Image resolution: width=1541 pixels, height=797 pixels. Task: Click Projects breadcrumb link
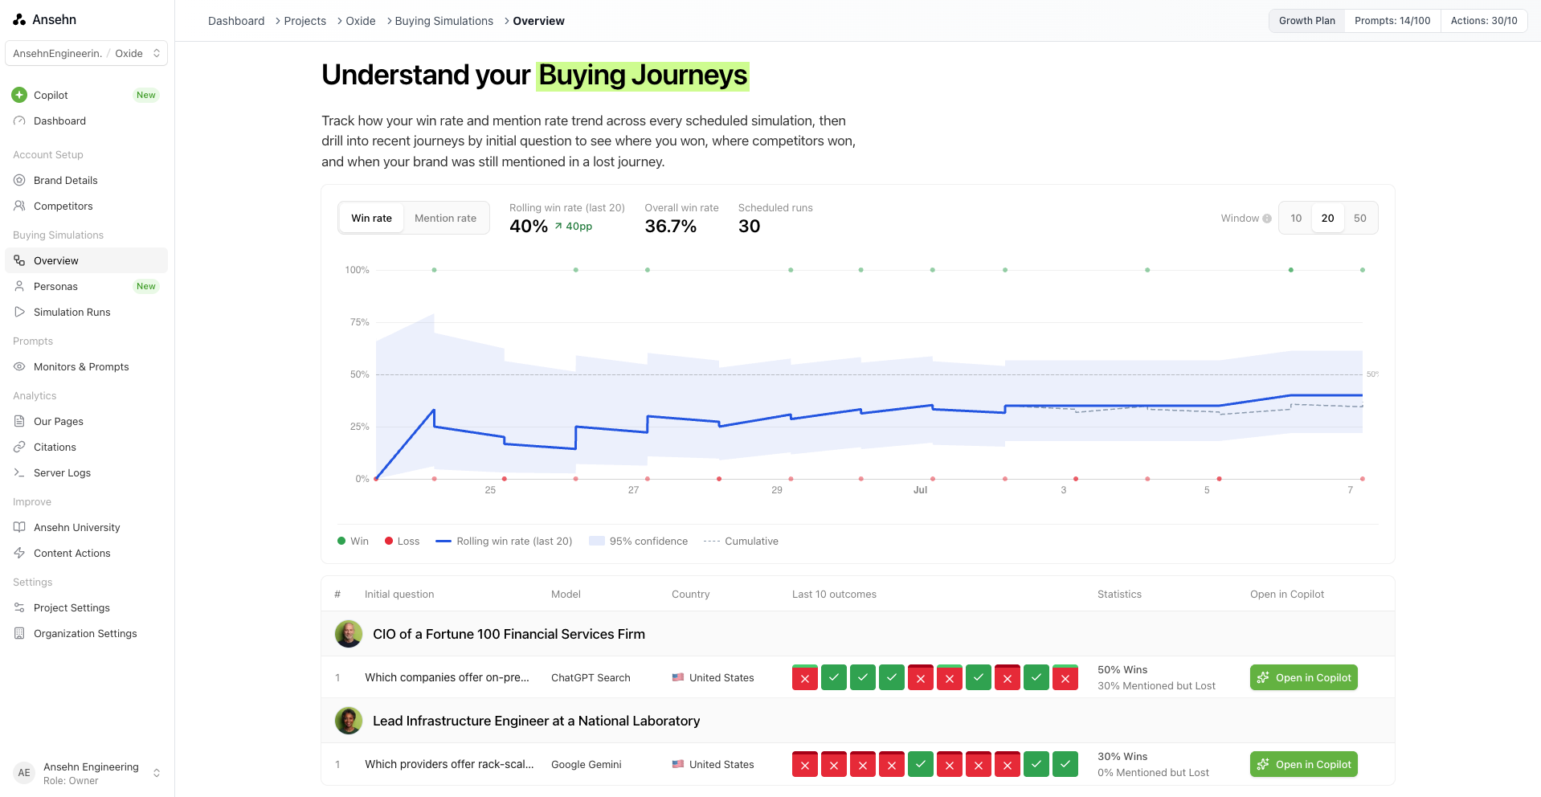click(305, 21)
